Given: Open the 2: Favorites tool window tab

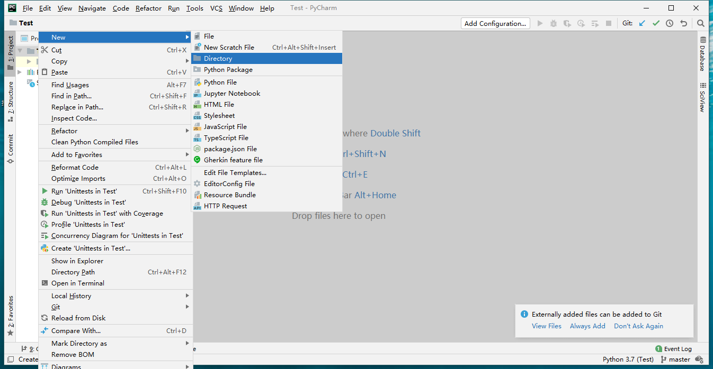Looking at the screenshot, I should click(10, 316).
